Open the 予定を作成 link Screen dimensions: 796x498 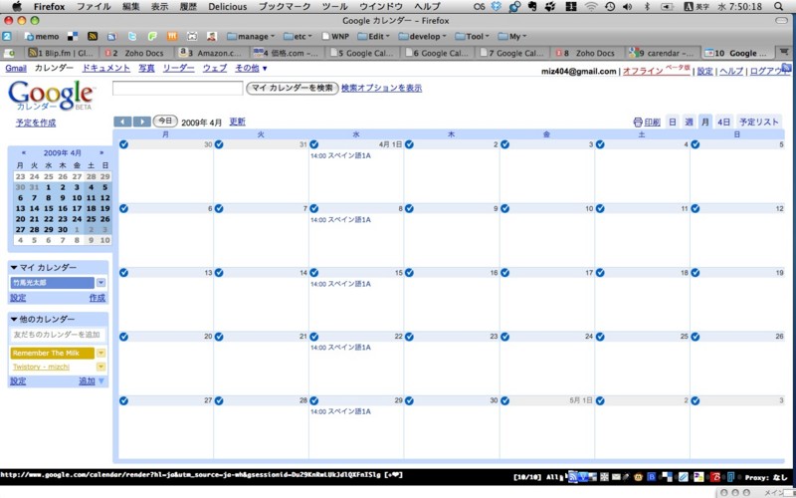pos(36,123)
